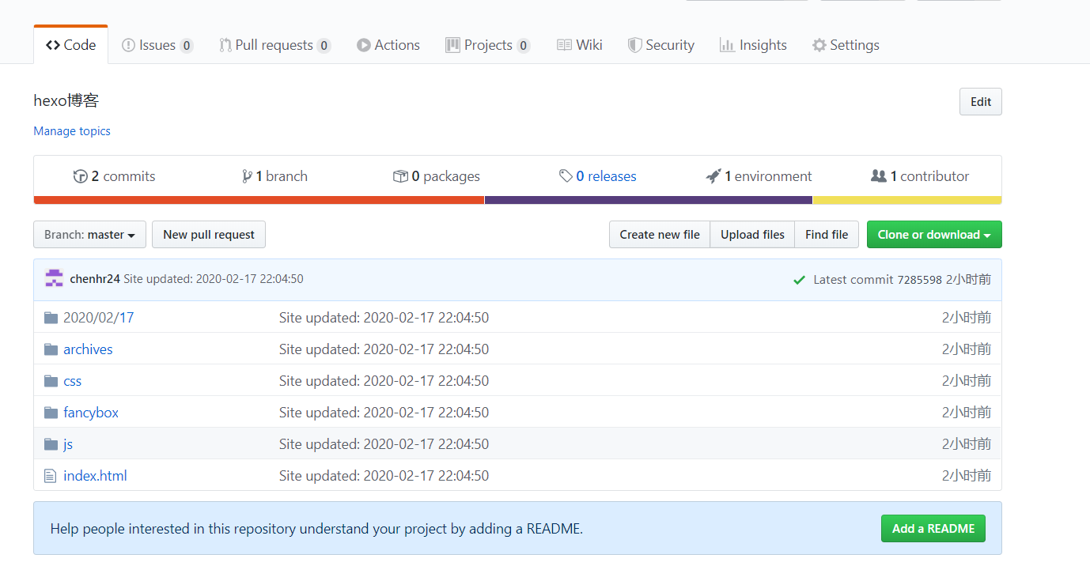Screen dimensions: 1090x581
Task: Open the fancybox folder
Action: coord(91,413)
